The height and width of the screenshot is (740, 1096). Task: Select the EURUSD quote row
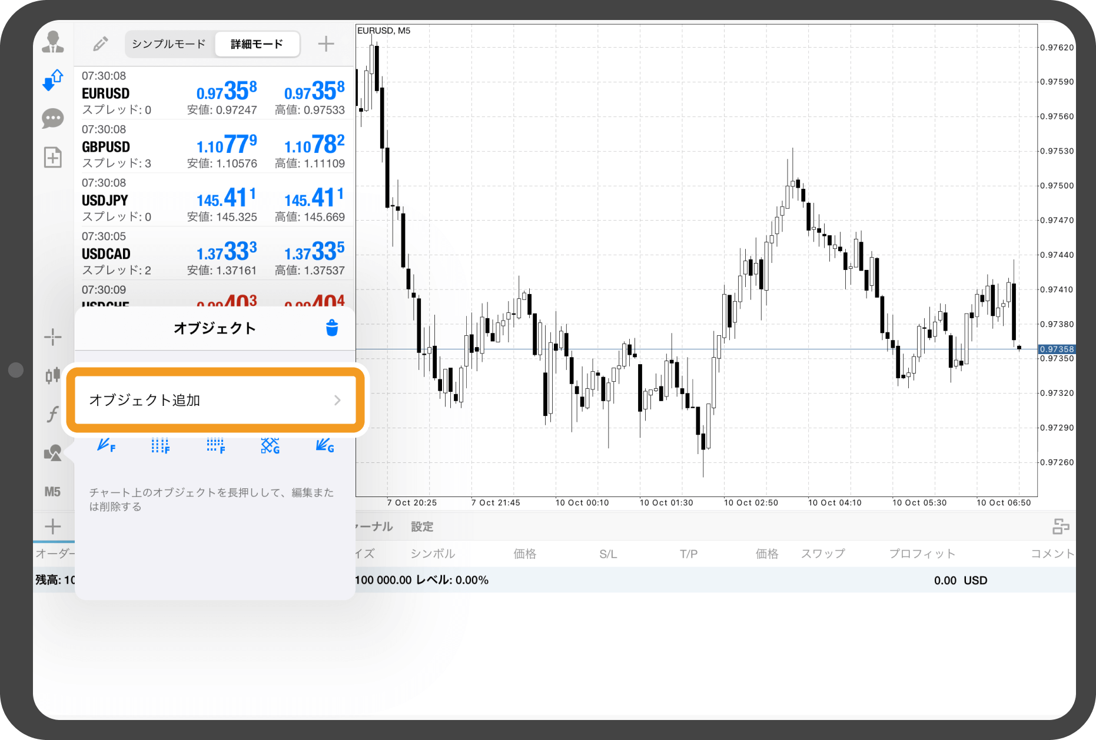pos(213,93)
